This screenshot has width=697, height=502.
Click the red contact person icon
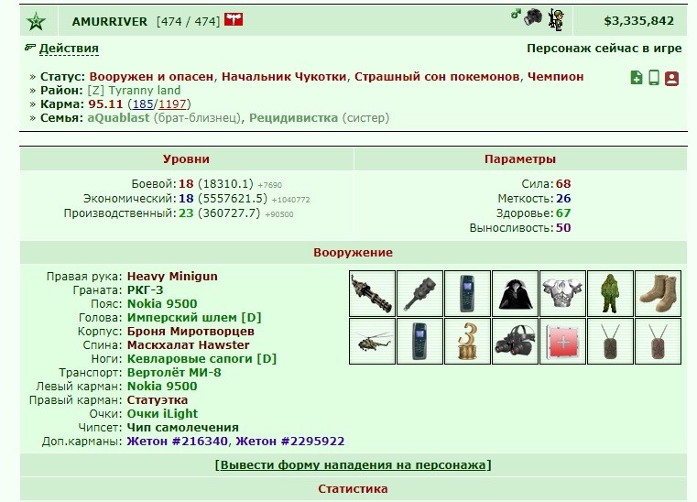click(x=671, y=78)
